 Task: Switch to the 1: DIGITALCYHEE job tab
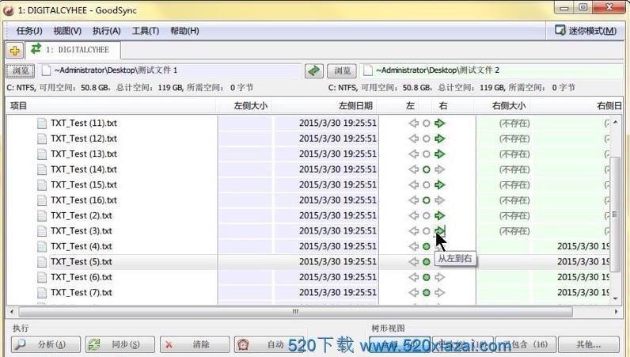74,50
